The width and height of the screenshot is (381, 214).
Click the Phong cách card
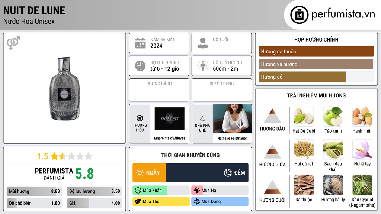[159, 90]
